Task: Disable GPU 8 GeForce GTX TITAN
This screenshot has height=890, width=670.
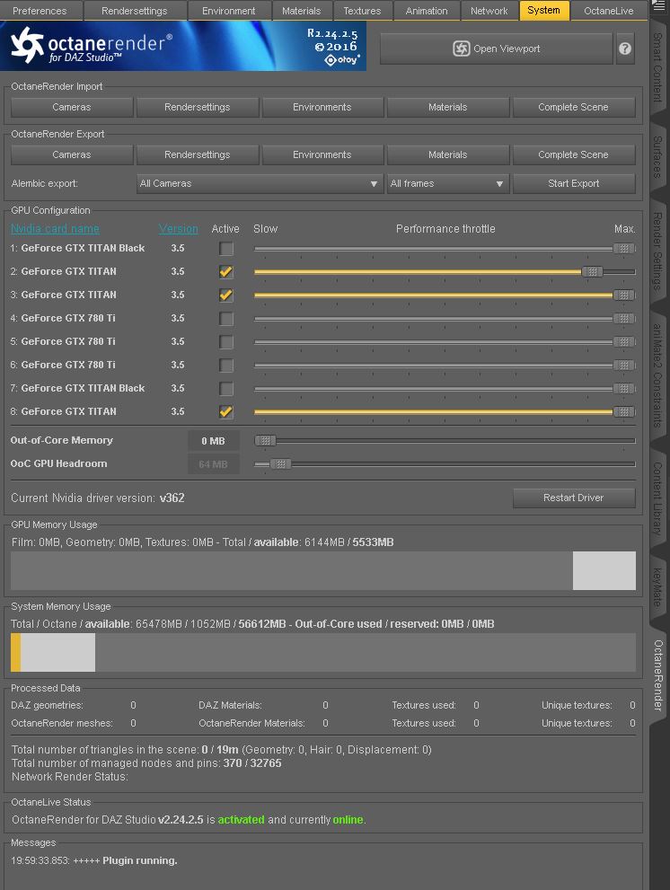Action: click(226, 411)
